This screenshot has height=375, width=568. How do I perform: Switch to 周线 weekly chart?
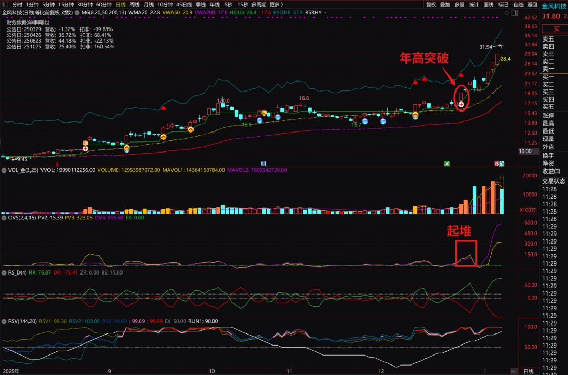click(135, 4)
